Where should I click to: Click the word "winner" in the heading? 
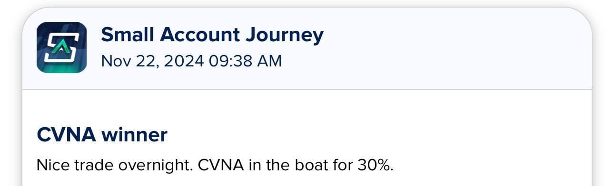[134, 135]
